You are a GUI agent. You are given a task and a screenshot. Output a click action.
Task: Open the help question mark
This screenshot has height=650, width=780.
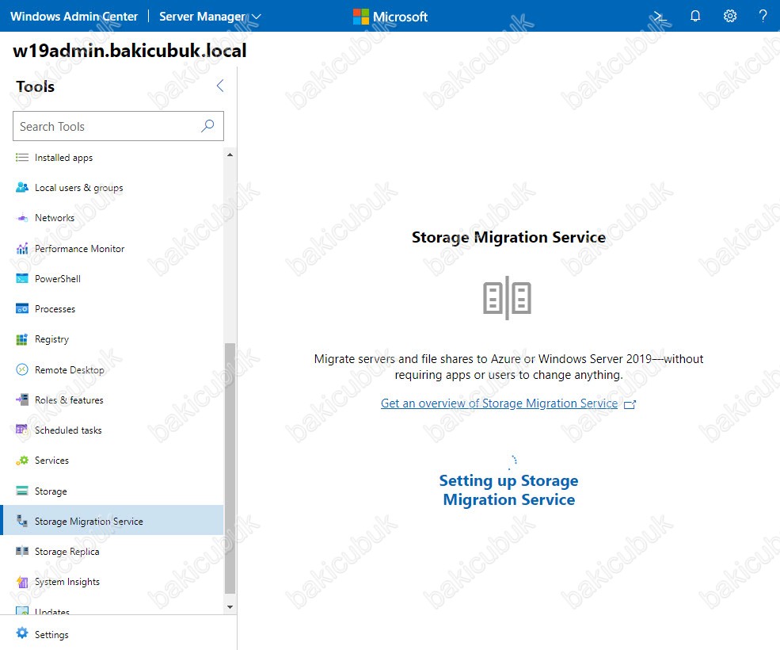[763, 16]
